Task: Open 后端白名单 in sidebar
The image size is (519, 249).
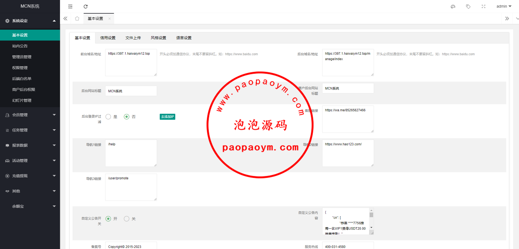Action: coord(30,79)
